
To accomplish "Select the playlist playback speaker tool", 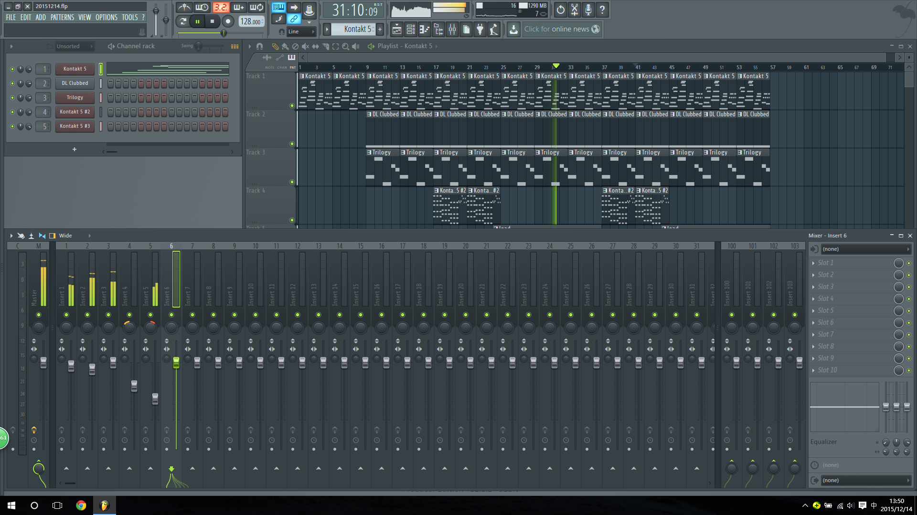I will coord(355,46).
